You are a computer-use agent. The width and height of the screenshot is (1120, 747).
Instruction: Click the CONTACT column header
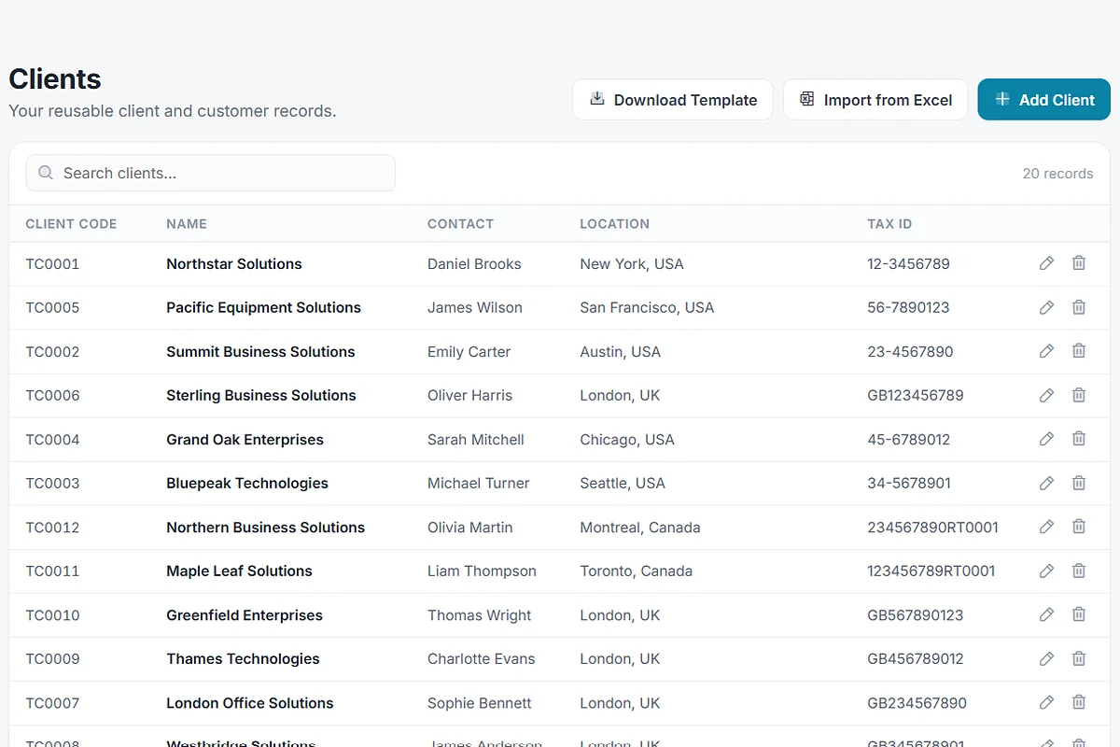(x=460, y=224)
